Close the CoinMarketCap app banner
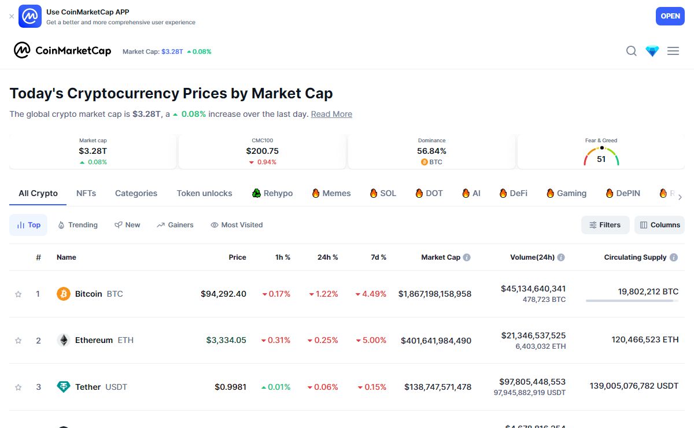This screenshot has width=694, height=428. [12, 16]
